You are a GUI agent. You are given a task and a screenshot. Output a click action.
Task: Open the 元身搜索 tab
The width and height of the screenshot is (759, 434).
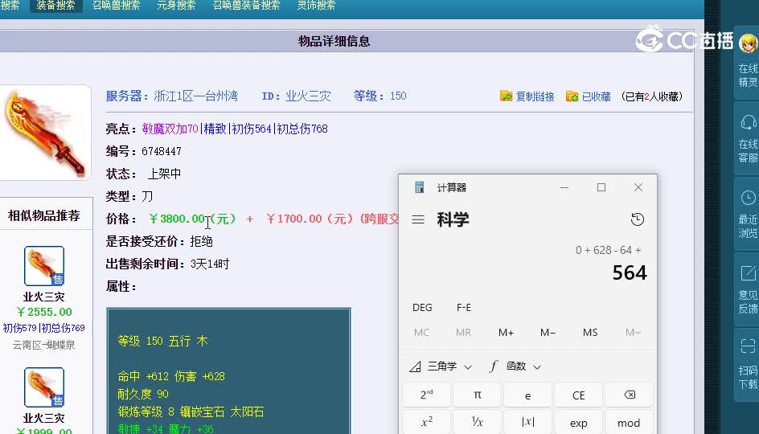click(x=176, y=6)
